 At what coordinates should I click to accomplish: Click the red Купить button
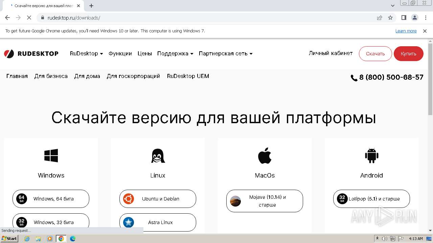tap(408, 54)
